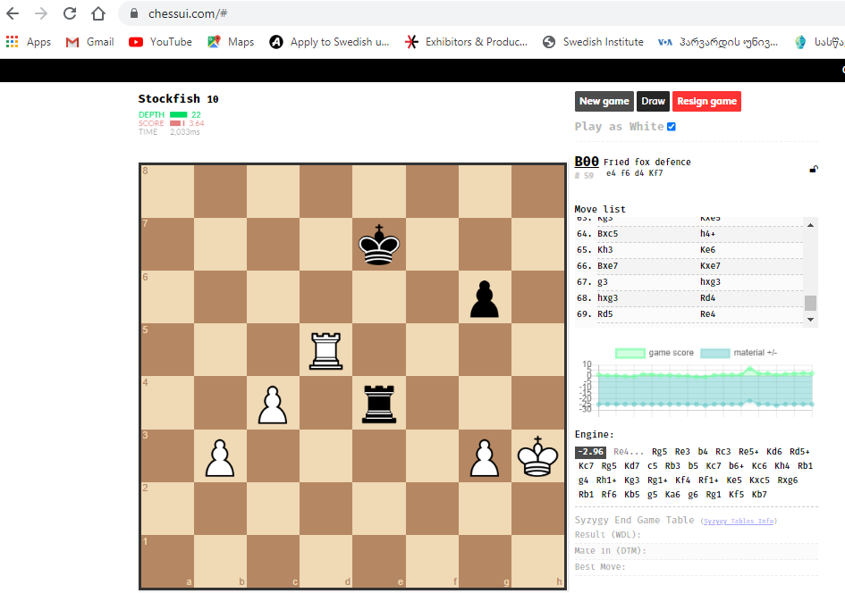The width and height of the screenshot is (845, 593).
Task: Select black move Kxe7 in list
Action: pyautogui.click(x=710, y=266)
